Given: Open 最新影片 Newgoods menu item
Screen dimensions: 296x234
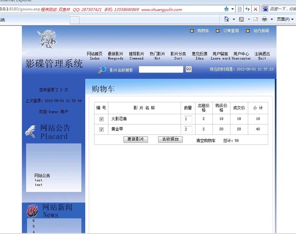Looking at the screenshot, I should click(116, 56).
